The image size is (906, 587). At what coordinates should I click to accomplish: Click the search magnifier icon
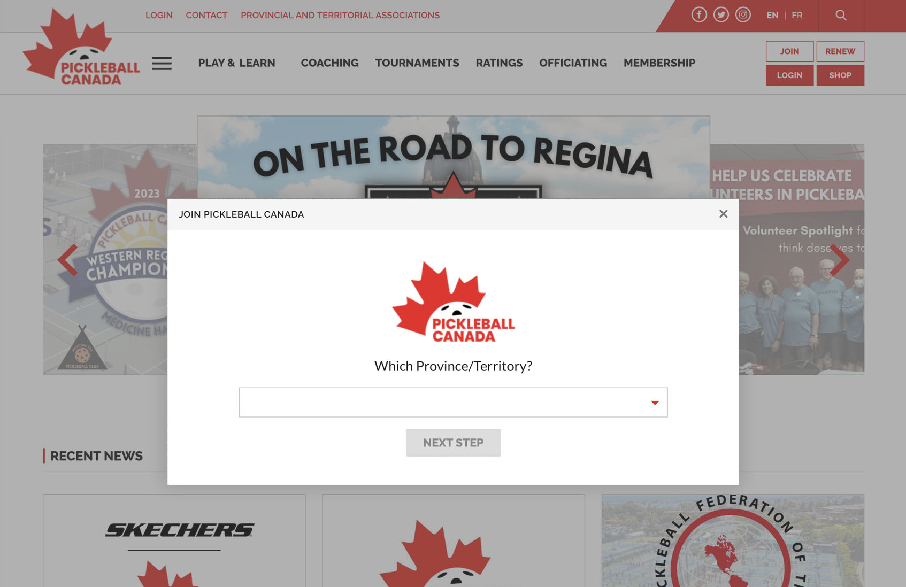click(x=841, y=15)
